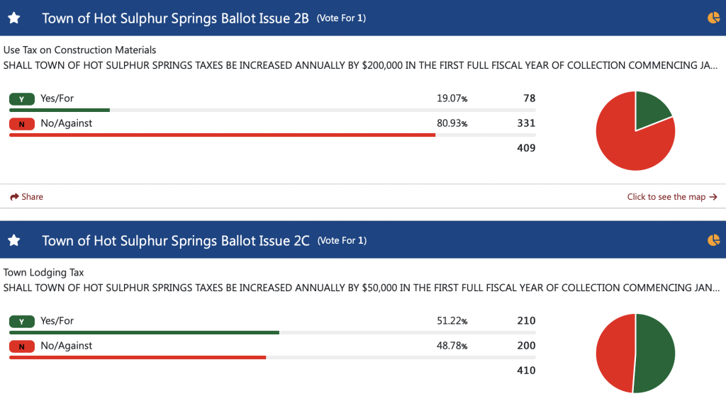The image size is (726, 401).
Task: Select the Ballot Issue 2C title header
Action: 176,241
